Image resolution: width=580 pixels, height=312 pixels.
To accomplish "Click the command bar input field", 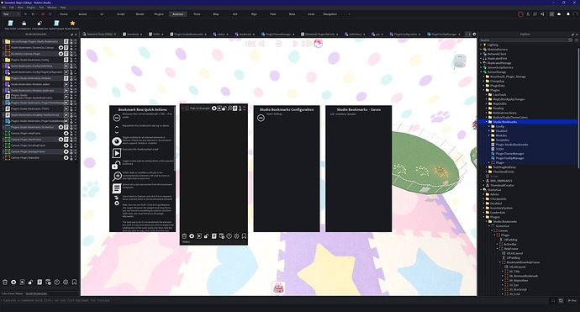I will coord(274,300).
